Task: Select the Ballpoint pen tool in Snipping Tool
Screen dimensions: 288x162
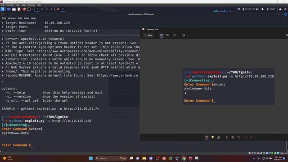Action: tap(207, 137)
